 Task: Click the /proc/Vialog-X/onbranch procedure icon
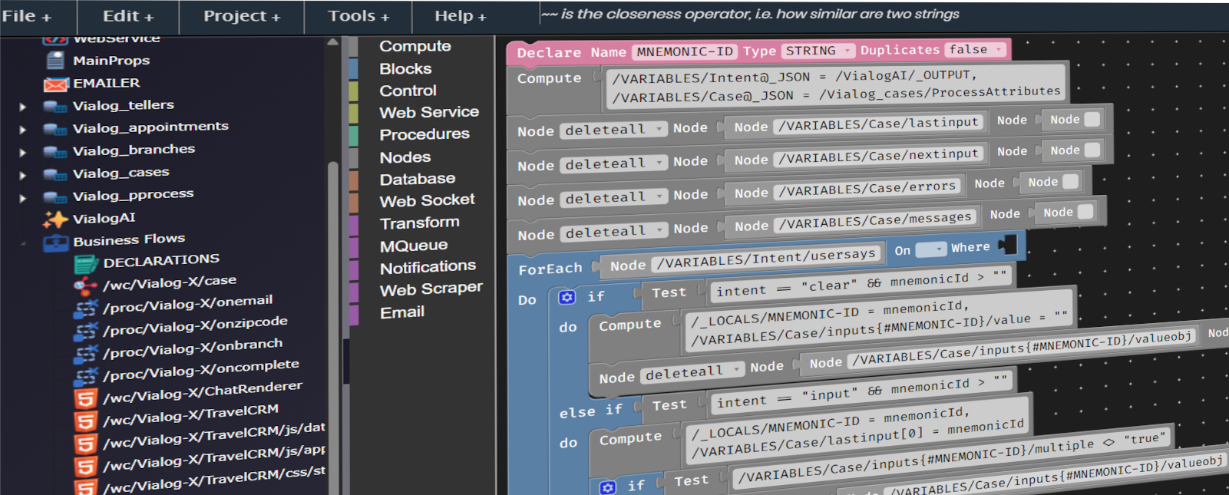(86, 353)
